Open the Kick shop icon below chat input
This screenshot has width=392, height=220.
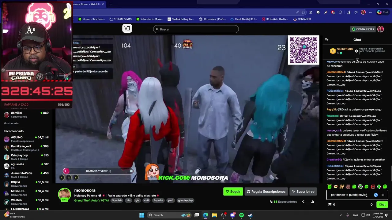pos(330,205)
